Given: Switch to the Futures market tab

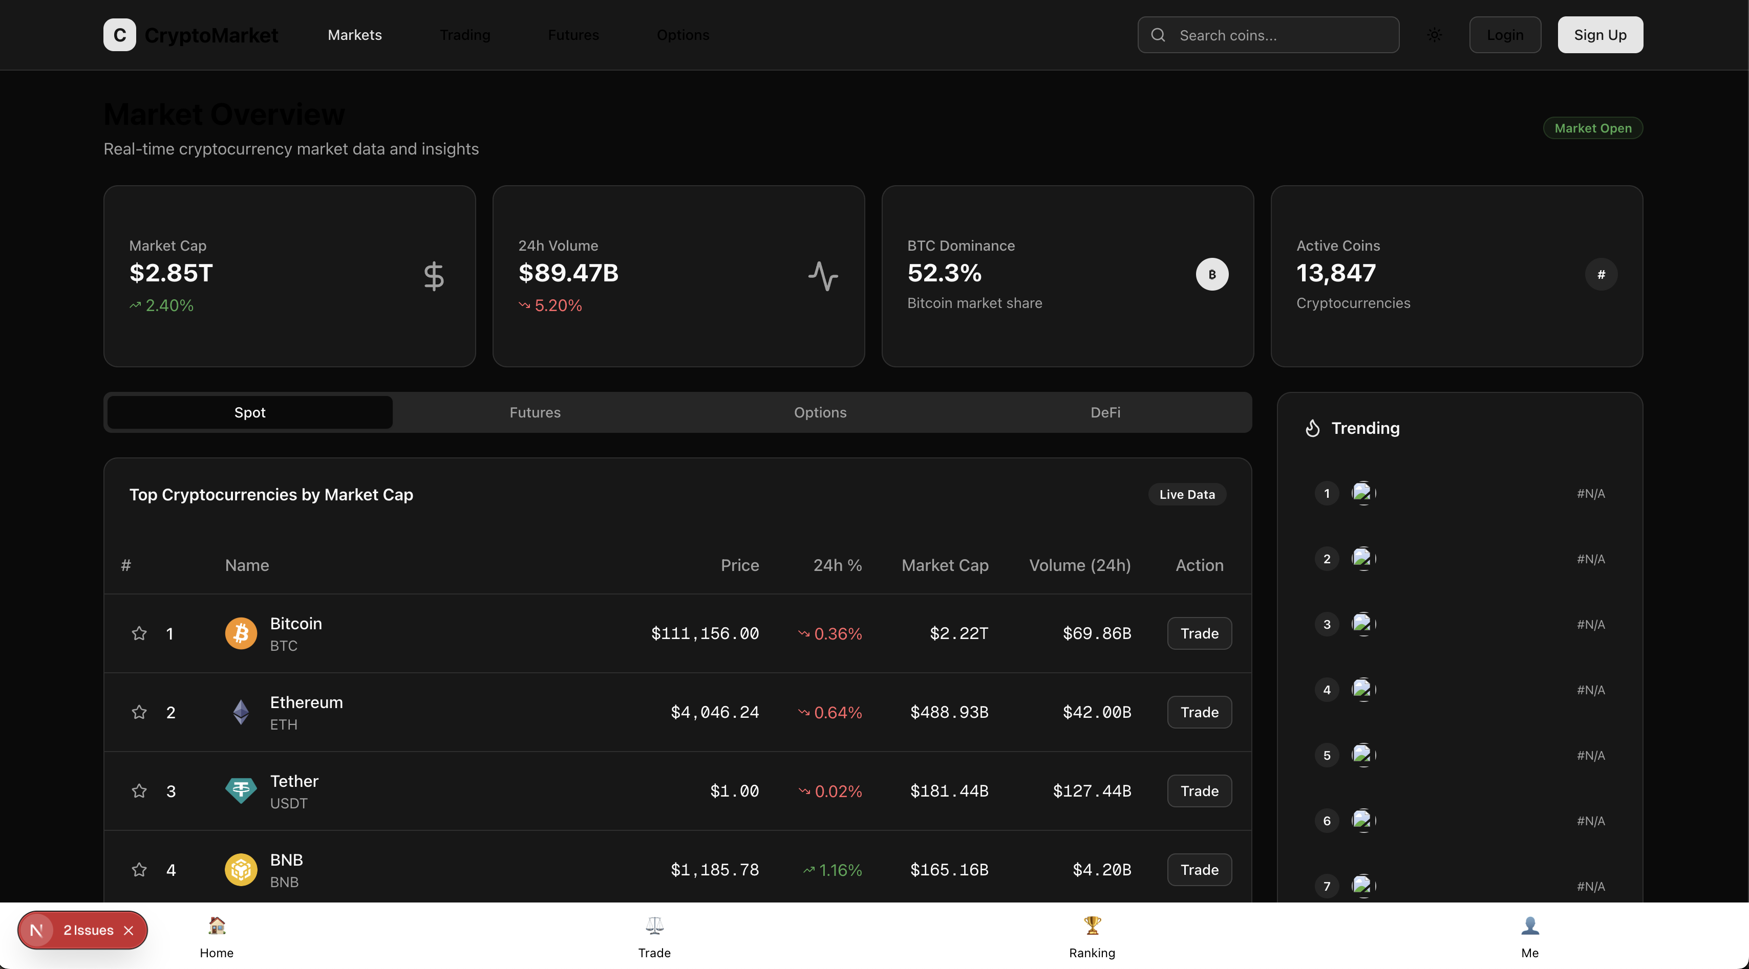Looking at the screenshot, I should pos(535,412).
